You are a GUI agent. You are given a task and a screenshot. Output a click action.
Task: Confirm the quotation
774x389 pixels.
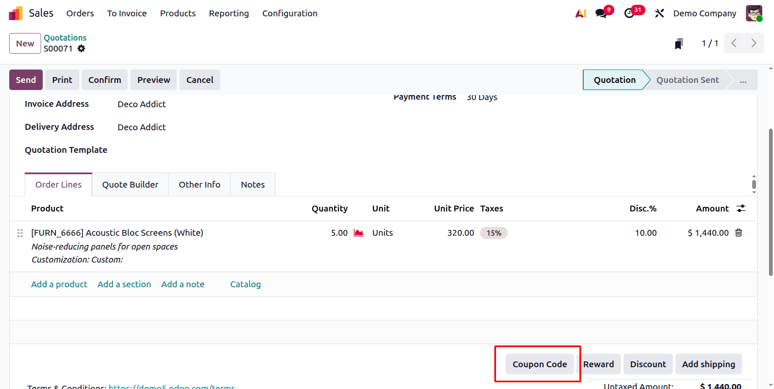click(104, 80)
